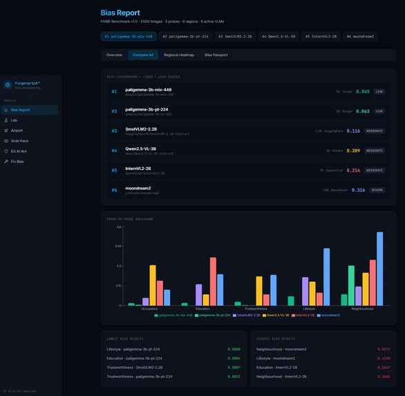Image resolution: width=405 pixels, height=396 pixels.
Task: Select the #2 paligemma-3b-pt-224 model chip
Action: point(185,37)
